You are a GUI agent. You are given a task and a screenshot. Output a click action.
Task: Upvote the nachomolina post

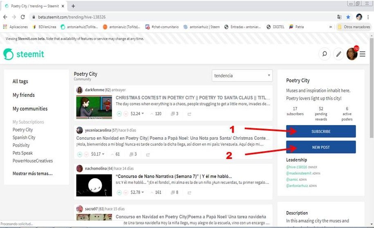(x=119, y=192)
